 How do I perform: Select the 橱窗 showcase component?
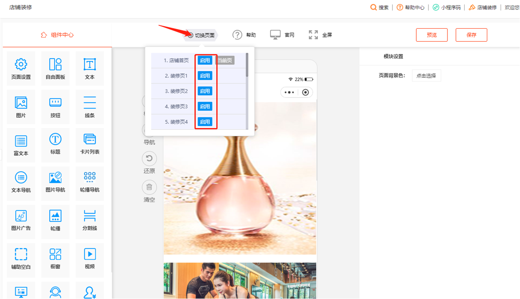click(55, 260)
